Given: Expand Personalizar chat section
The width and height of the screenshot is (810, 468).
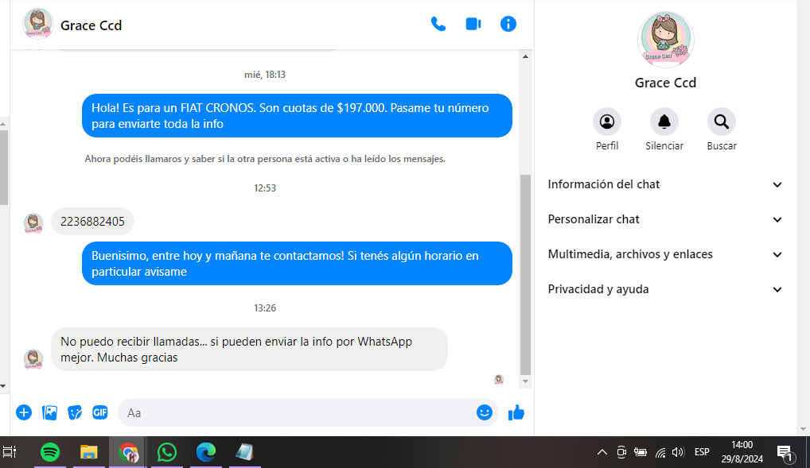Looking at the screenshot, I should click(x=665, y=219).
